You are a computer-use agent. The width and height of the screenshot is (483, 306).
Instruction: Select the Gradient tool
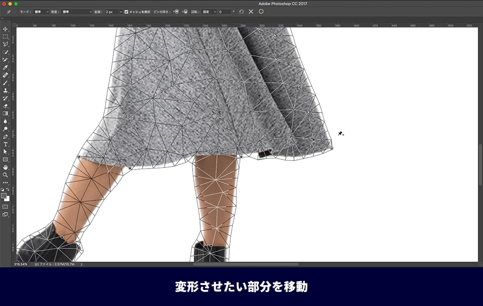tap(5, 114)
